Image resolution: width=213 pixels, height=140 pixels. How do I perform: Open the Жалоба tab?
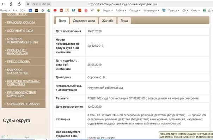click(x=108, y=21)
